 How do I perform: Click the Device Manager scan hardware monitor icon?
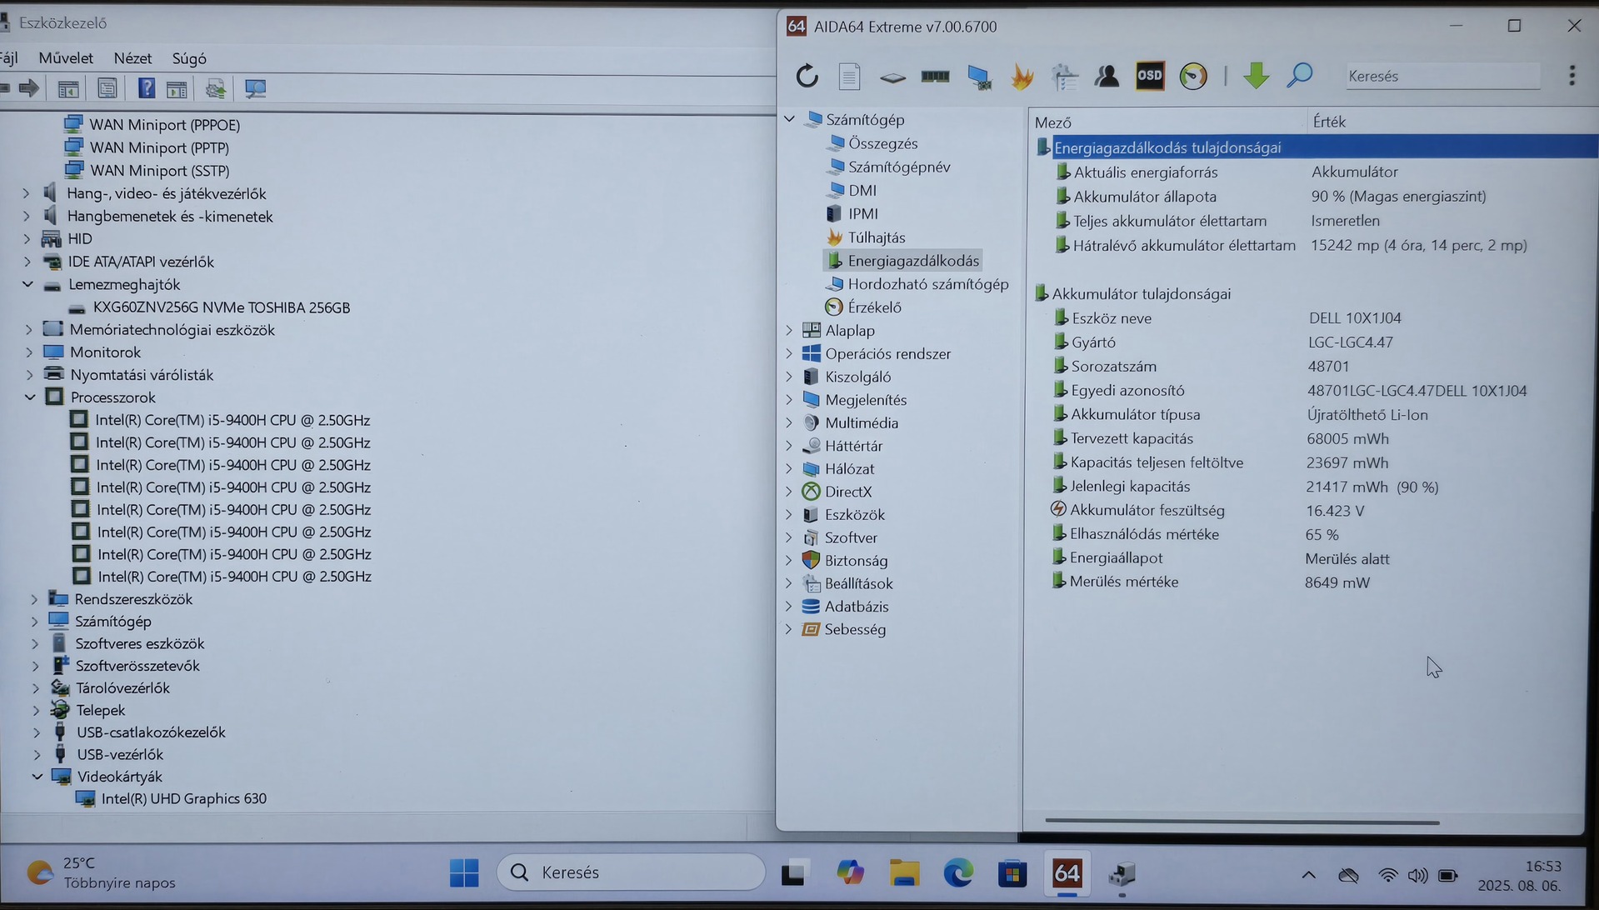pos(255,88)
